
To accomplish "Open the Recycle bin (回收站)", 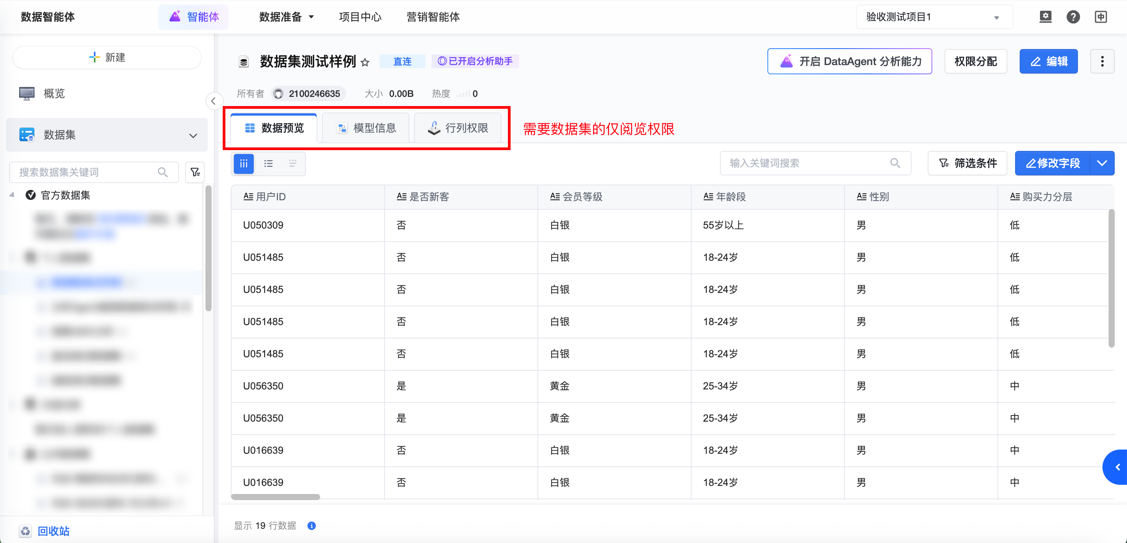I will [53, 531].
